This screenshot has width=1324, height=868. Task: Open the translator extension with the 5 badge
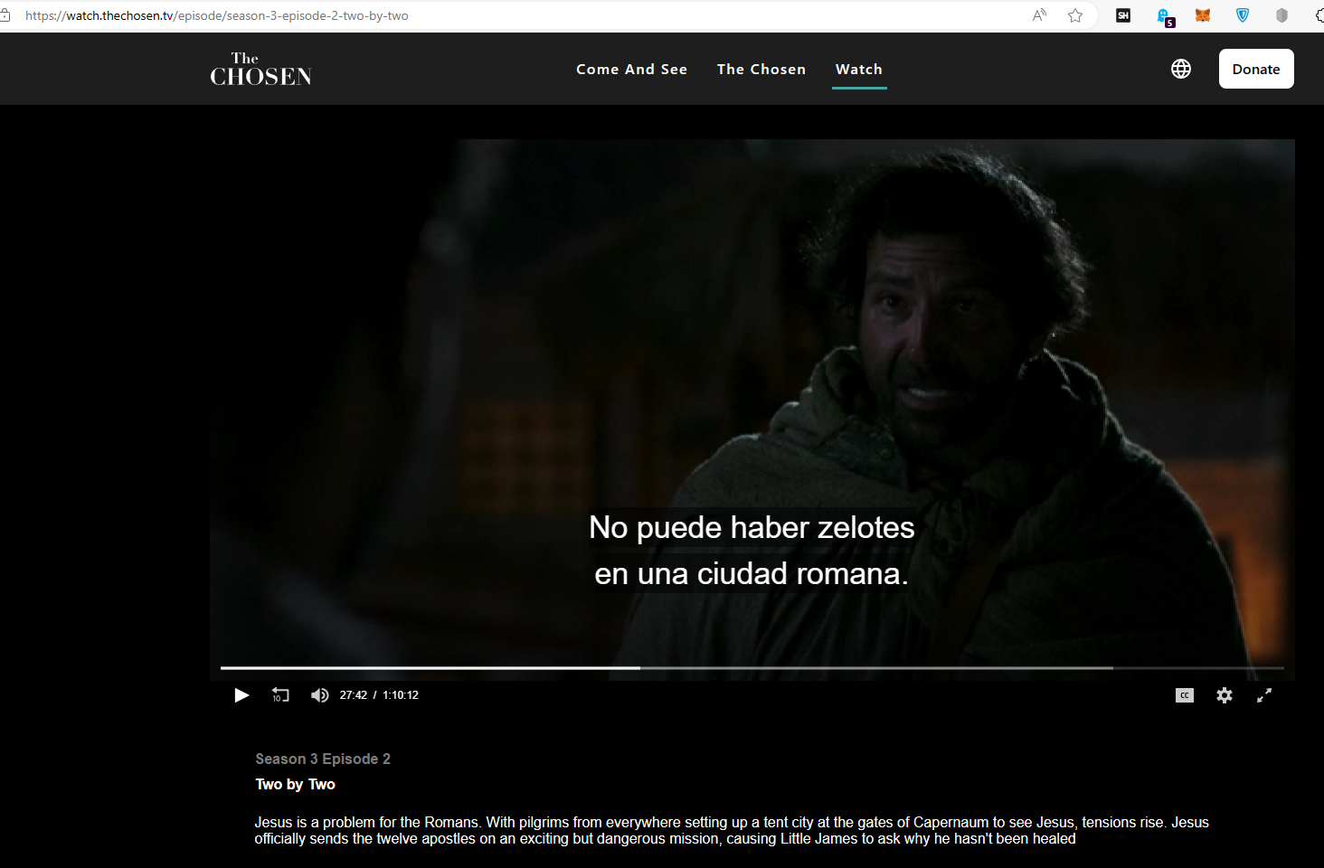coord(1165,16)
